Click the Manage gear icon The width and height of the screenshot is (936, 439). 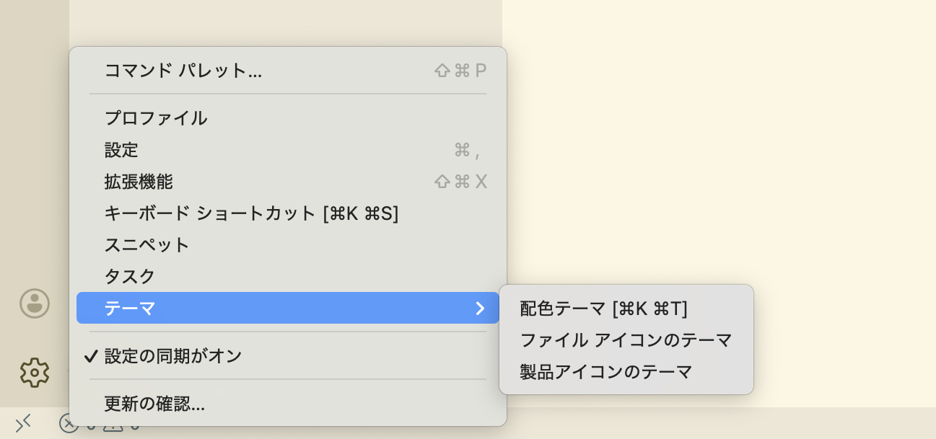[34, 373]
